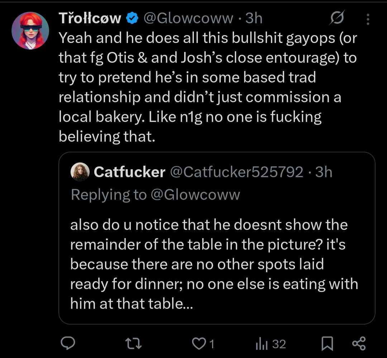This screenshot has height=358, width=387.
Task: Click the main author's display name
Action: click(x=90, y=18)
